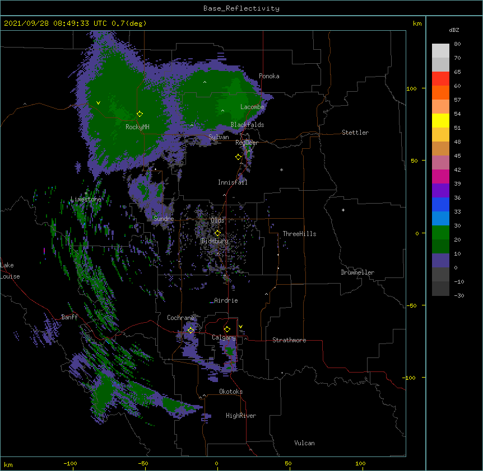Viewport: 483px width, 471px height.
Task: Click the HighRiver city label
Action: tap(241, 416)
